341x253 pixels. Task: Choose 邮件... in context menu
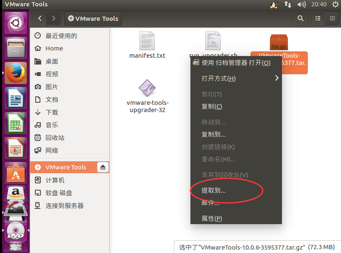click(236, 203)
